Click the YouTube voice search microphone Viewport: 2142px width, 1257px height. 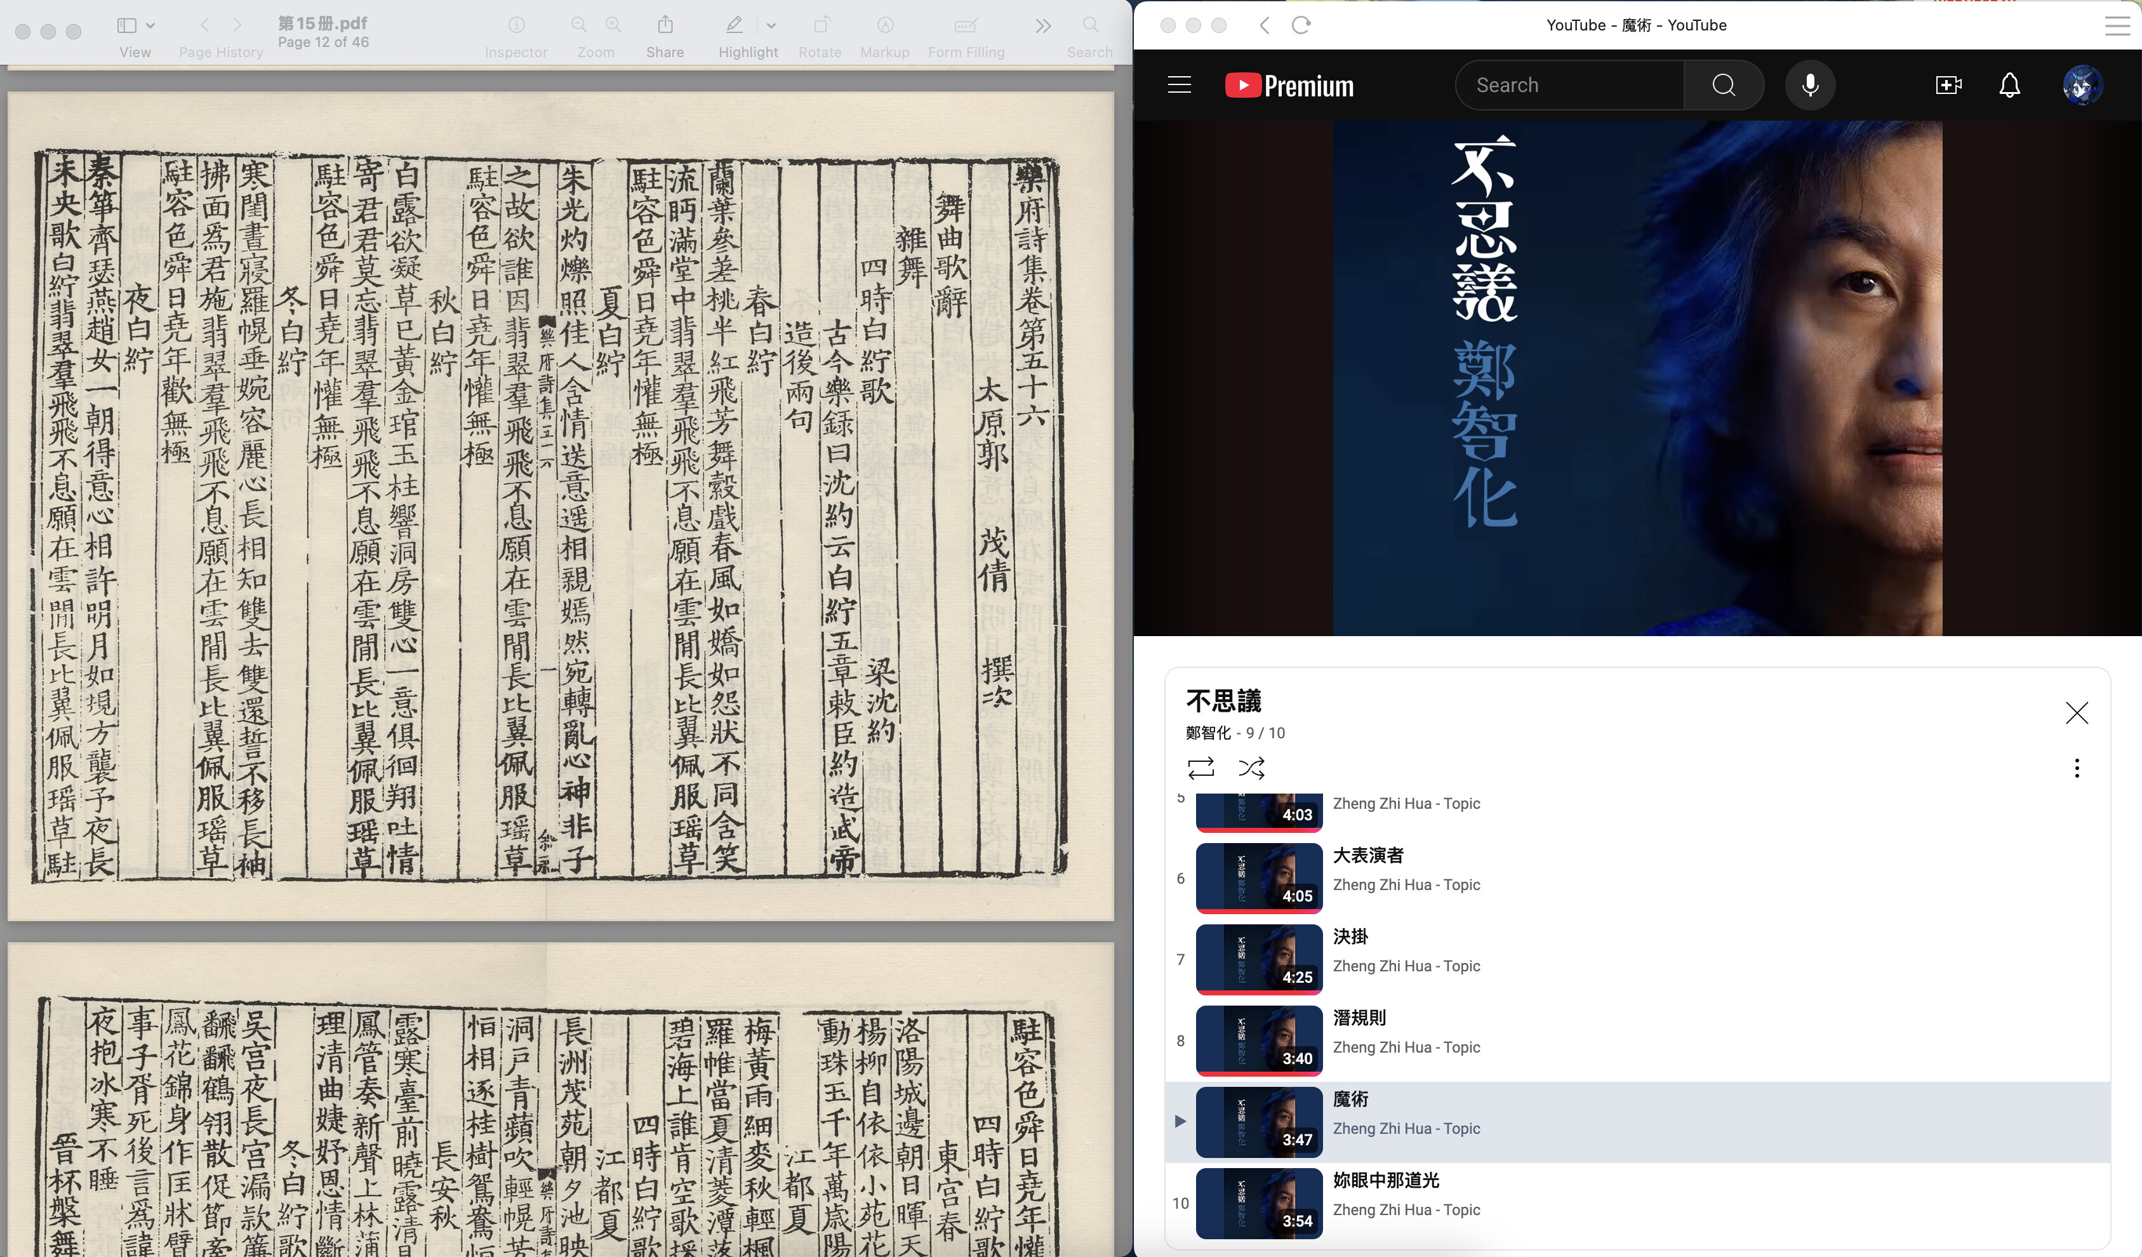tap(1809, 85)
